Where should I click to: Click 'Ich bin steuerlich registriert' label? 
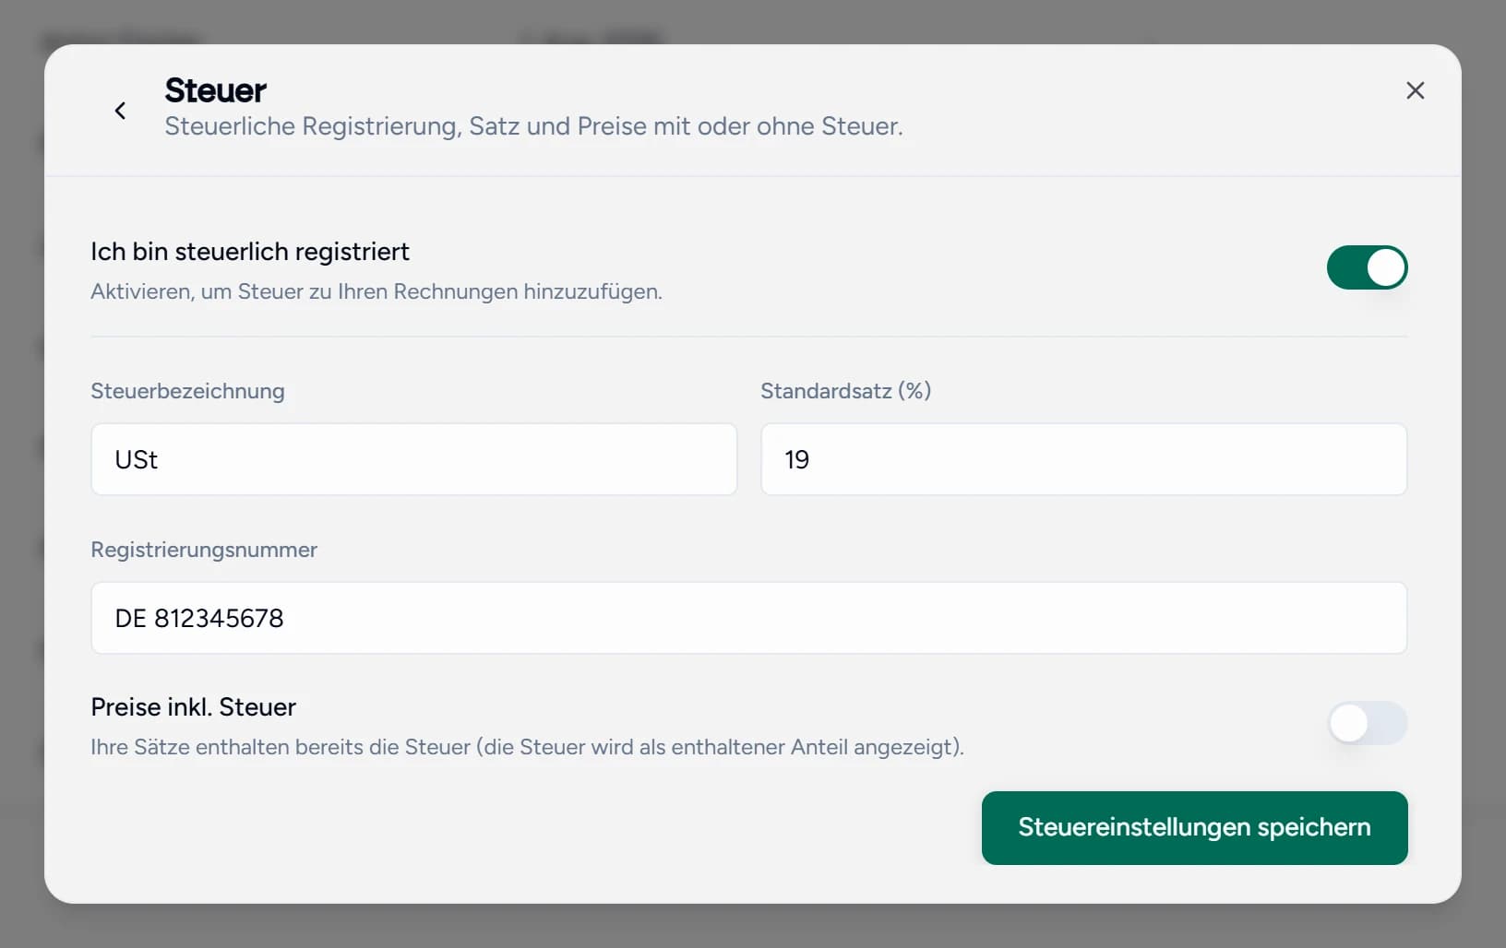tap(250, 252)
